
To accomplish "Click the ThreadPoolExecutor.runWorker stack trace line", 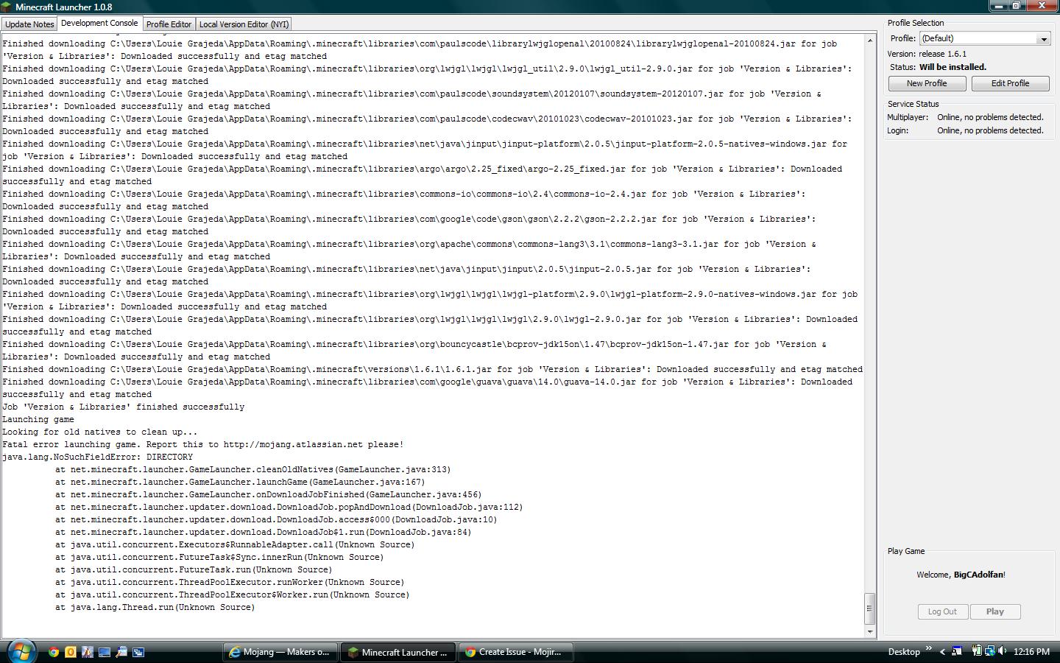I will pos(230,583).
